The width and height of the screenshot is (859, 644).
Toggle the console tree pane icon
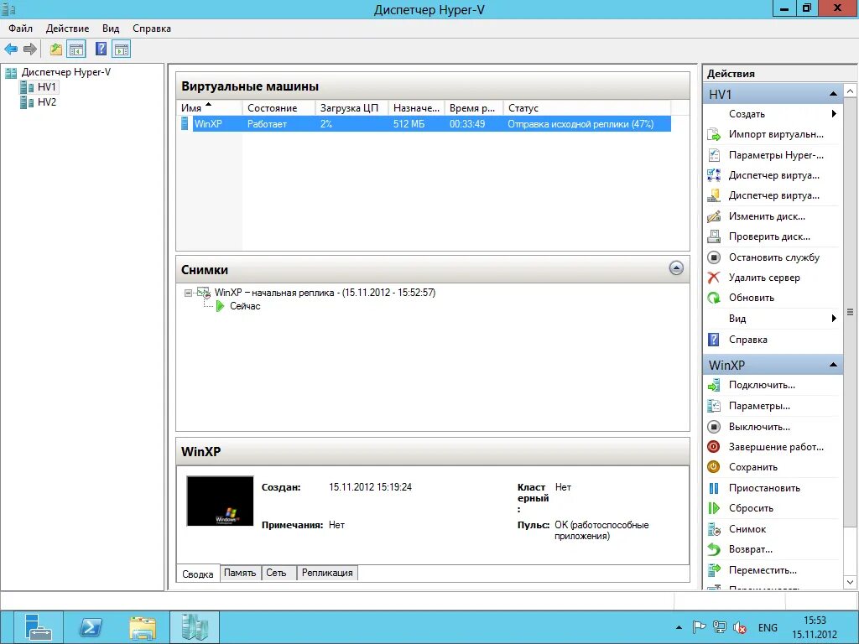(x=76, y=49)
